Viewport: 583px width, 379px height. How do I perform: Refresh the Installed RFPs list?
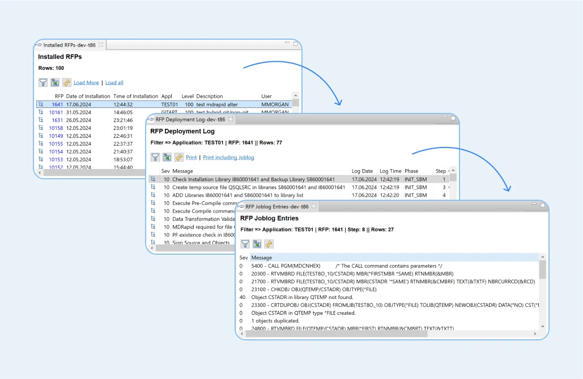pyautogui.click(x=67, y=83)
